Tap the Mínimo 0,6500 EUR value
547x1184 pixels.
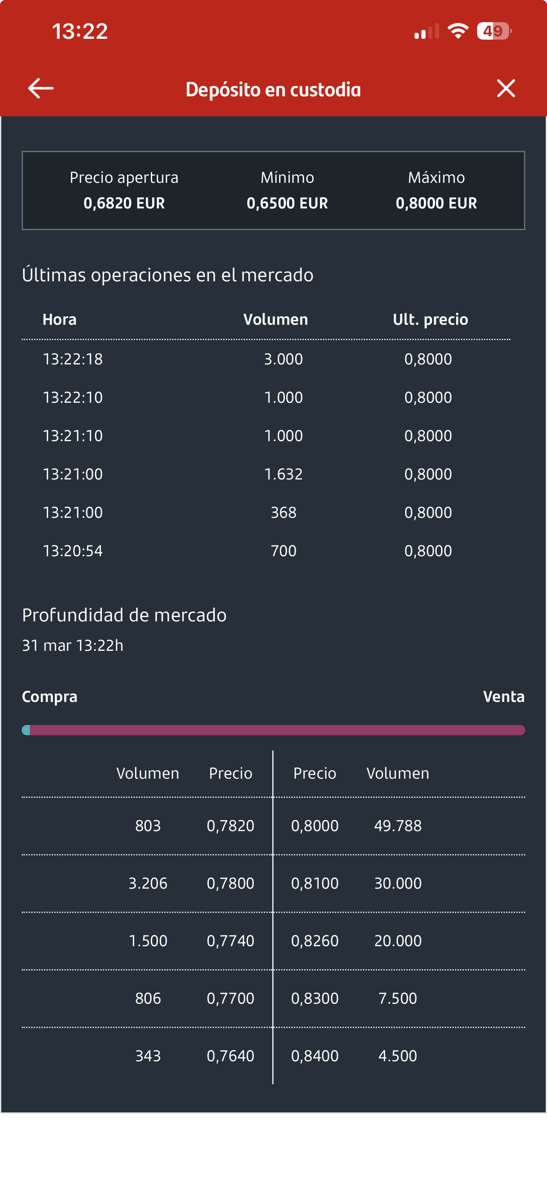(x=287, y=203)
